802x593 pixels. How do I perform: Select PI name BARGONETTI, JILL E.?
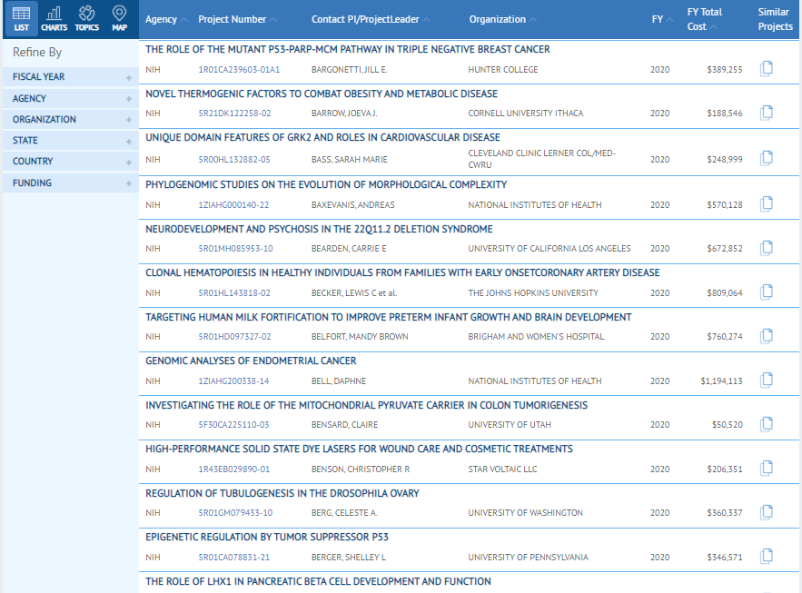[350, 70]
